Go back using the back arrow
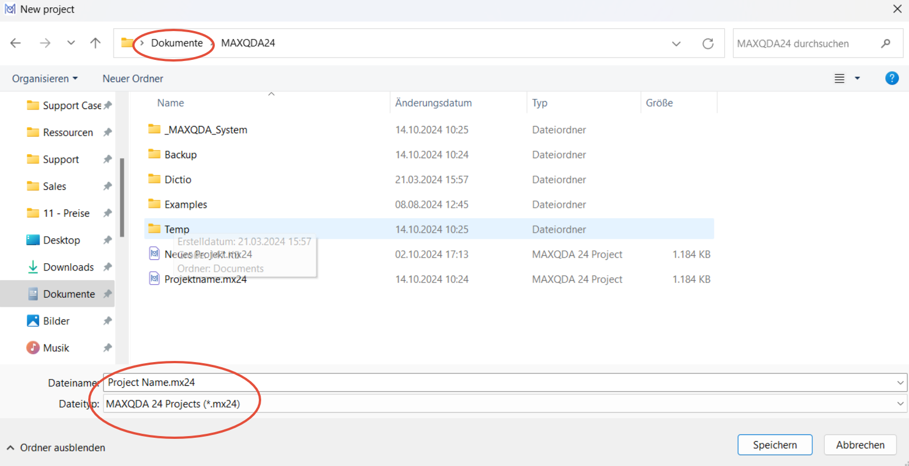This screenshot has width=909, height=466. tap(15, 43)
